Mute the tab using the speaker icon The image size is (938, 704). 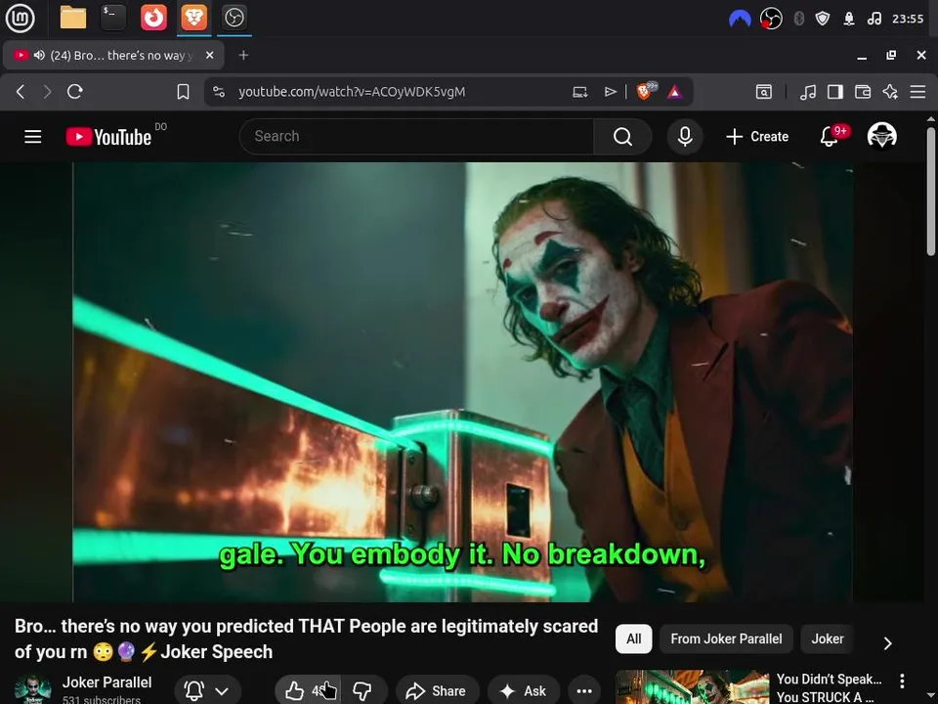tap(39, 55)
